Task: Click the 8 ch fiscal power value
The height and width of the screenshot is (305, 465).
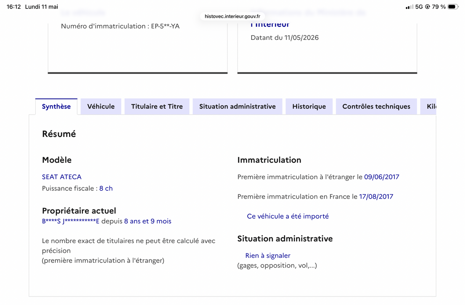Action: pyautogui.click(x=106, y=188)
